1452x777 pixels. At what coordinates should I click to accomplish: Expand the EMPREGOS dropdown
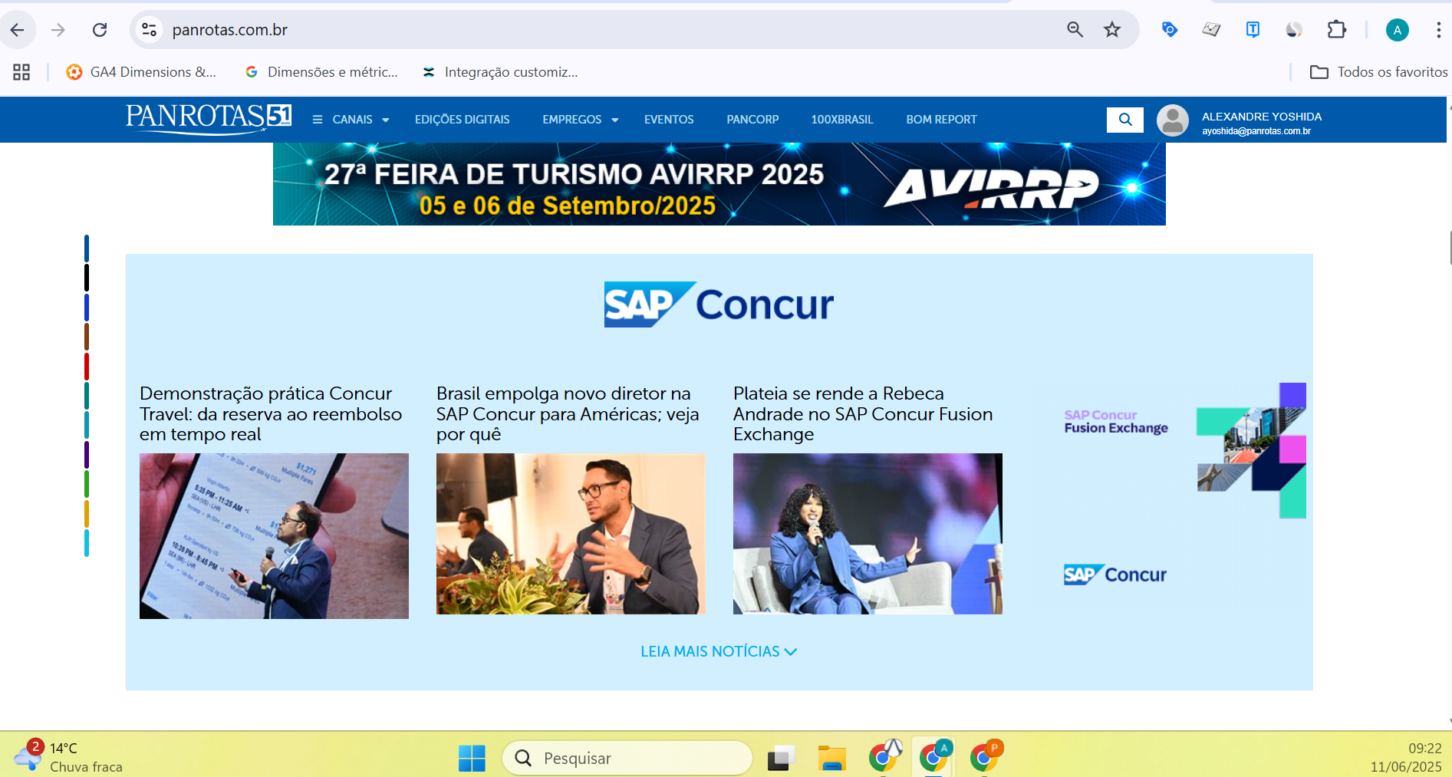(x=581, y=120)
